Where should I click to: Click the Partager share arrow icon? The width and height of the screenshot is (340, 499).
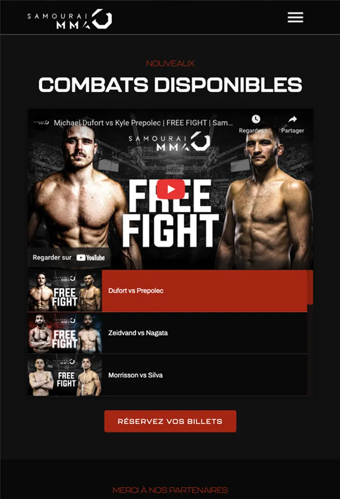293,119
